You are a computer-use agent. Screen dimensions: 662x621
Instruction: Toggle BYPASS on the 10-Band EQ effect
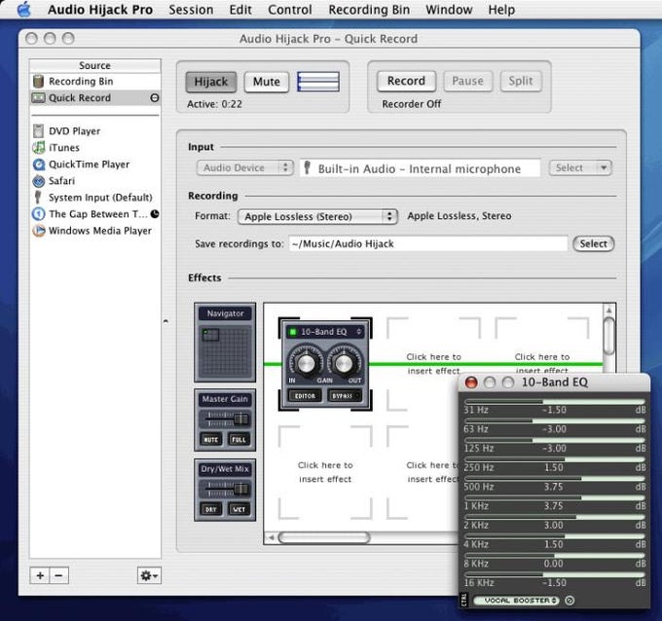click(345, 395)
